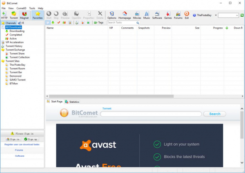Open the CometID menu
The image size is (245, 173).
21,8
